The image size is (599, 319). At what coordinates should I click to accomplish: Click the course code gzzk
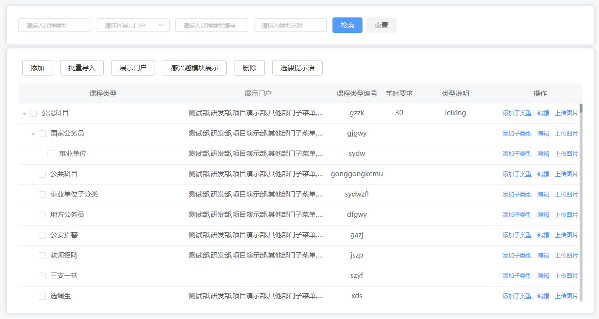coord(357,113)
